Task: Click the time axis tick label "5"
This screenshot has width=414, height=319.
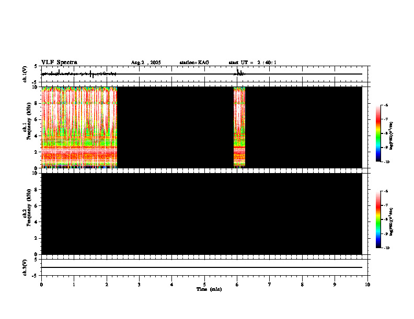Action: coord(204,285)
